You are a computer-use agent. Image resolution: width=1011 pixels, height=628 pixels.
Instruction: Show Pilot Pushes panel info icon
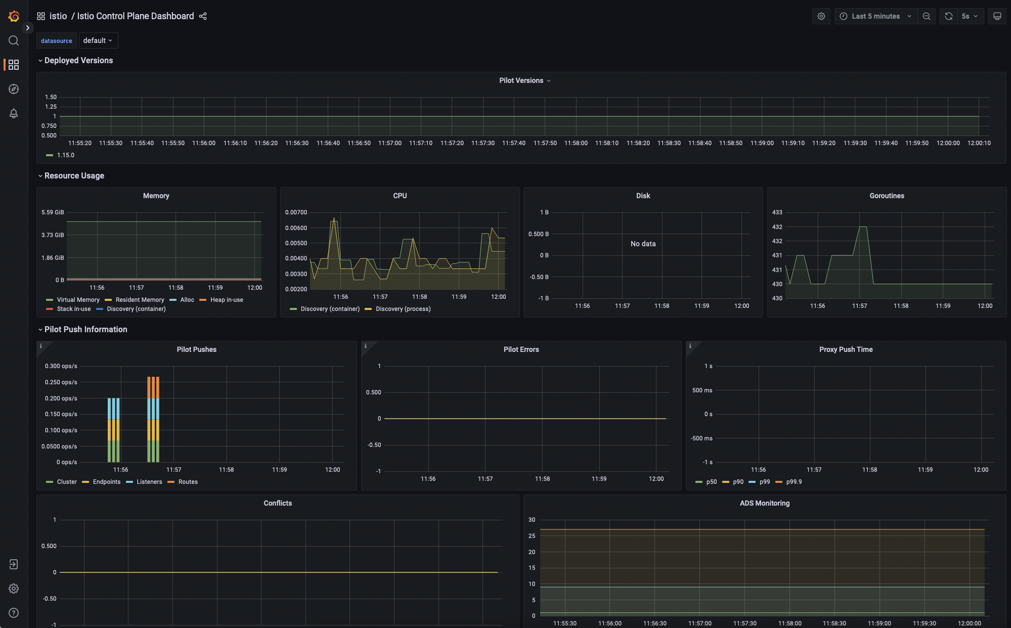pos(41,346)
